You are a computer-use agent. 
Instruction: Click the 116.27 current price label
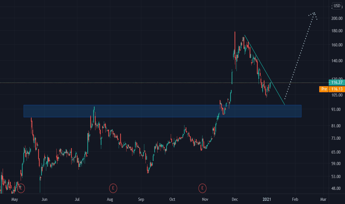[x=336, y=82]
